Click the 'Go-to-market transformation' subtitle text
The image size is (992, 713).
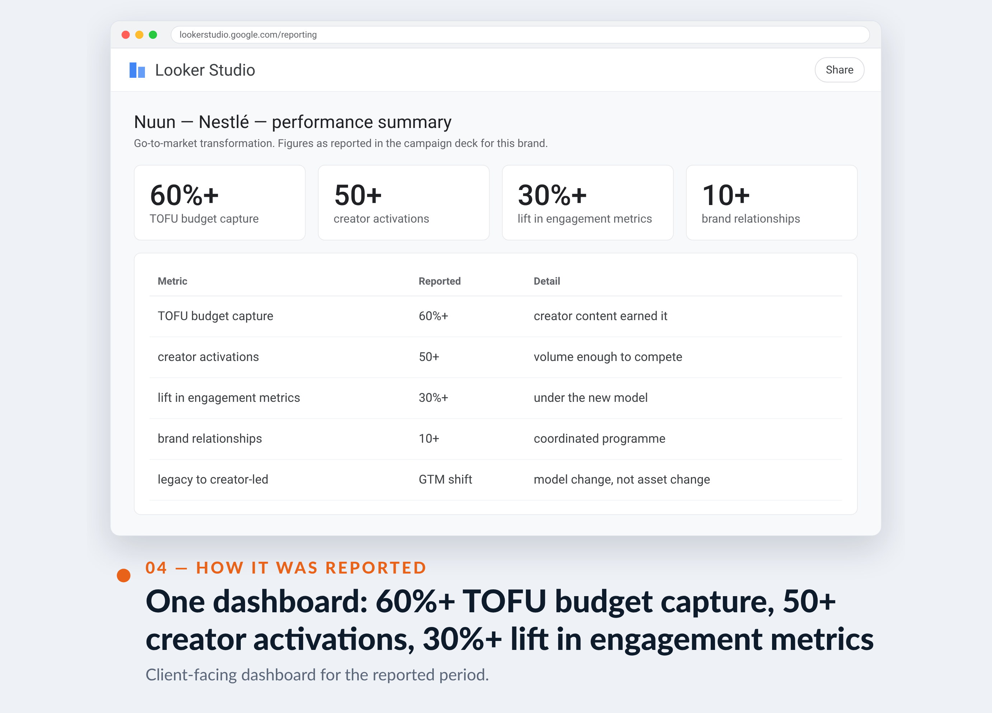coord(341,143)
